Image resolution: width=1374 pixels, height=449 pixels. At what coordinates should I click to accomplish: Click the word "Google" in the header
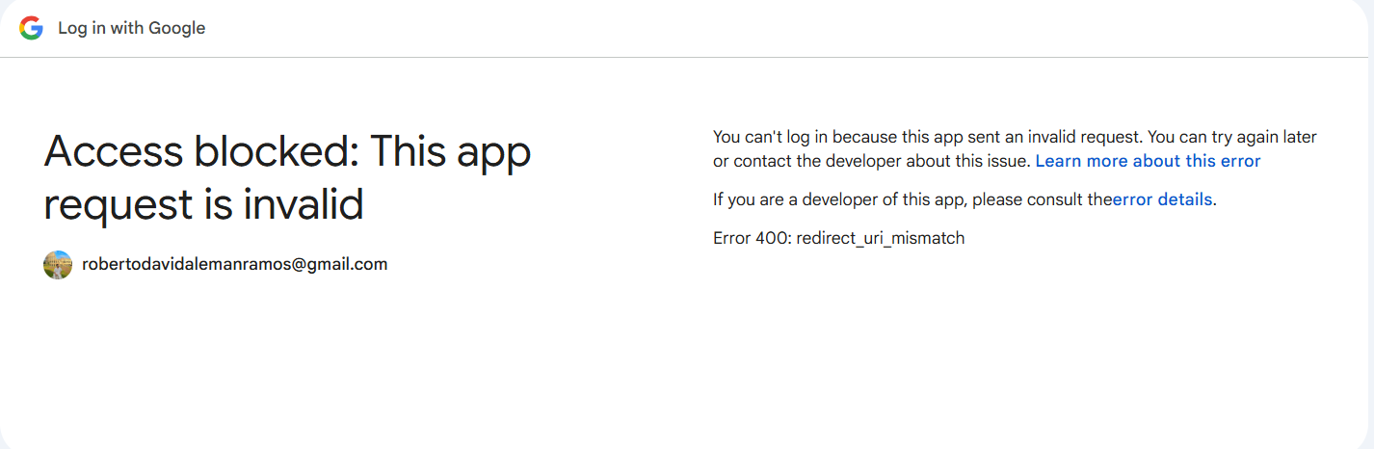pos(174,28)
